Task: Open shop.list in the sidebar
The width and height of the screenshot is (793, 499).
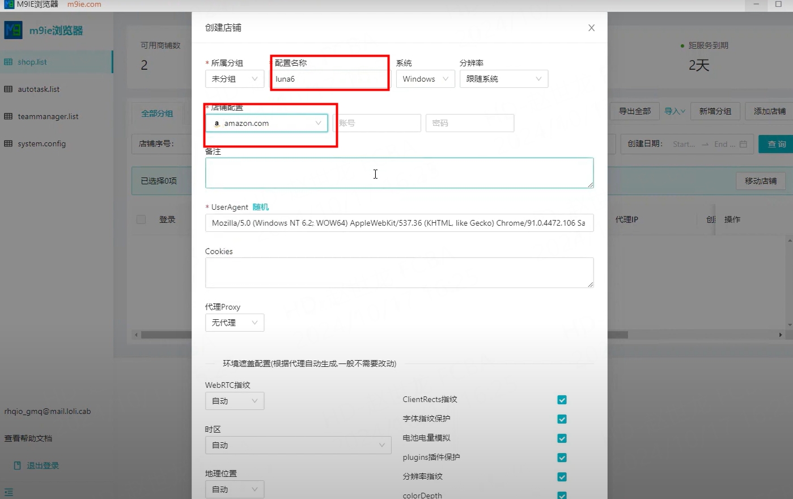Action: pos(32,62)
